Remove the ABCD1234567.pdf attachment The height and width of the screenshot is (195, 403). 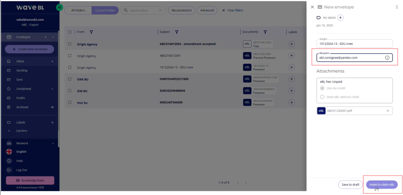(388, 111)
